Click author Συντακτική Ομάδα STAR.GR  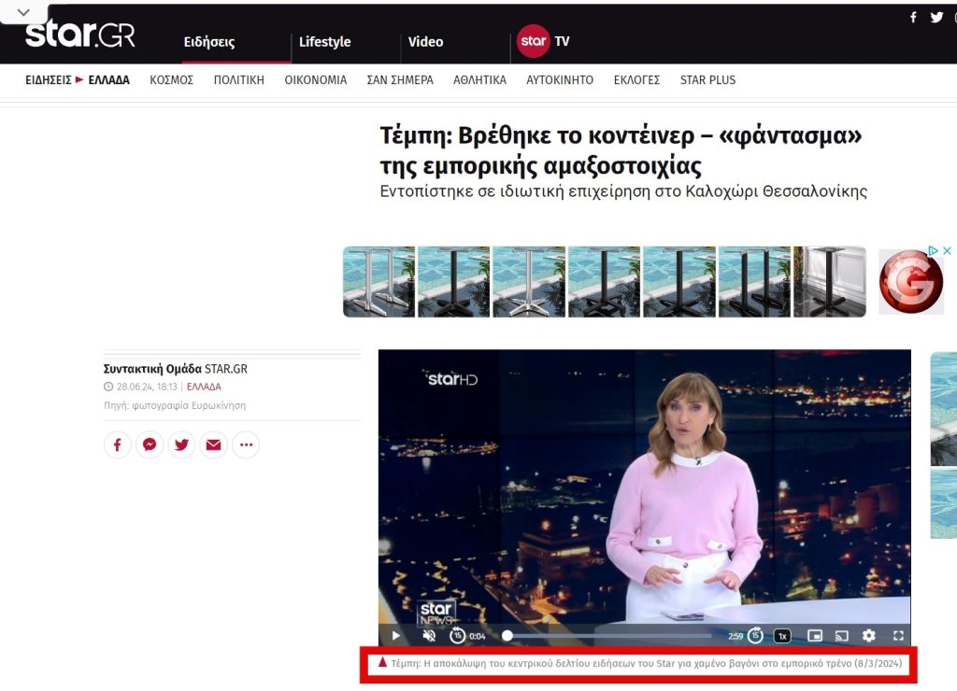click(x=175, y=369)
